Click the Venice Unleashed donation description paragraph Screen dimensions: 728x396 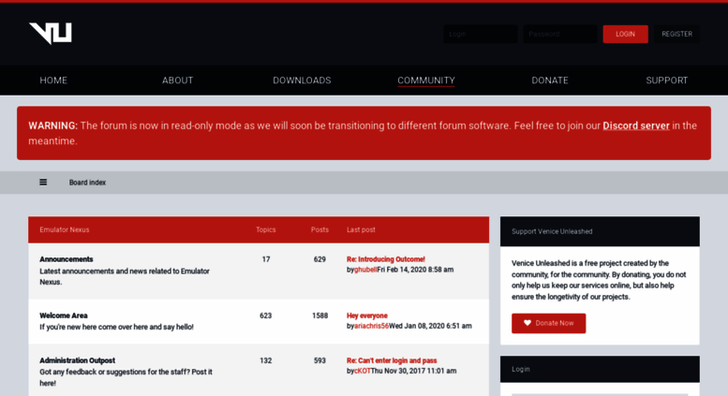pos(599,280)
